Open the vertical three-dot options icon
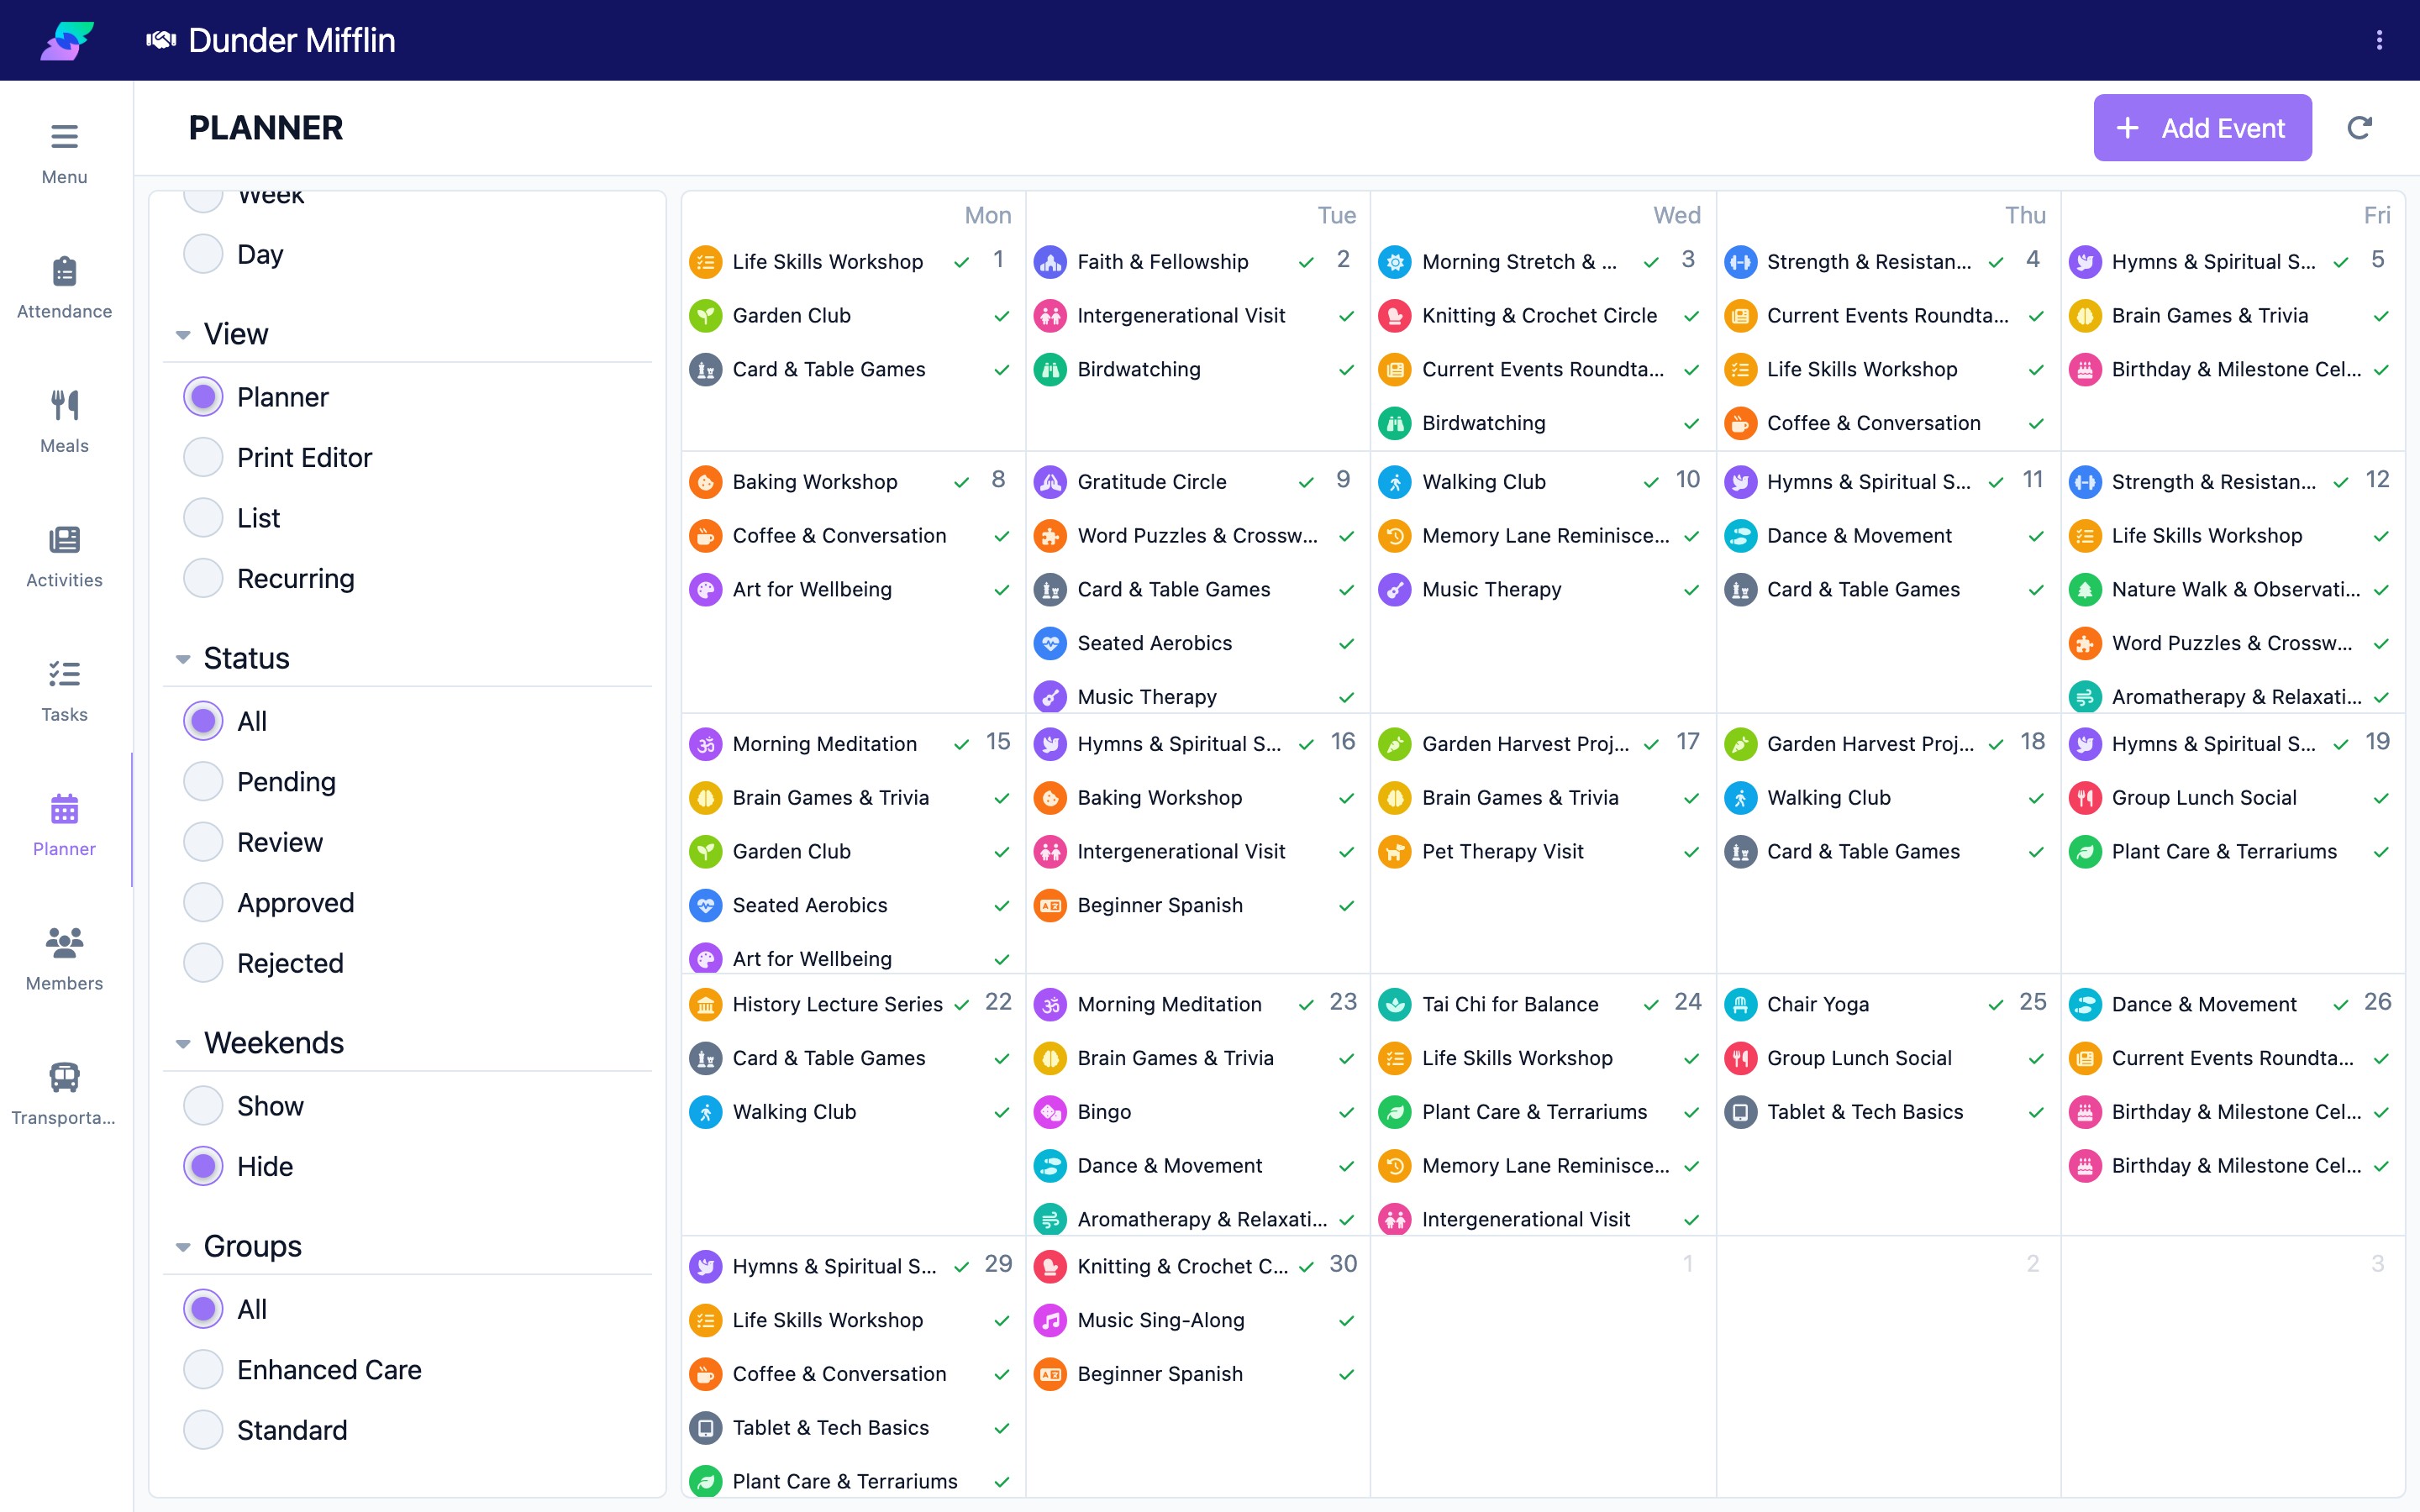 [x=2379, y=40]
